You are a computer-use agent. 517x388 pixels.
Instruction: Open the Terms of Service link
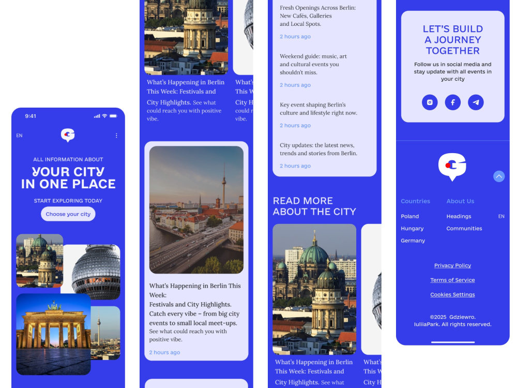[452, 280]
